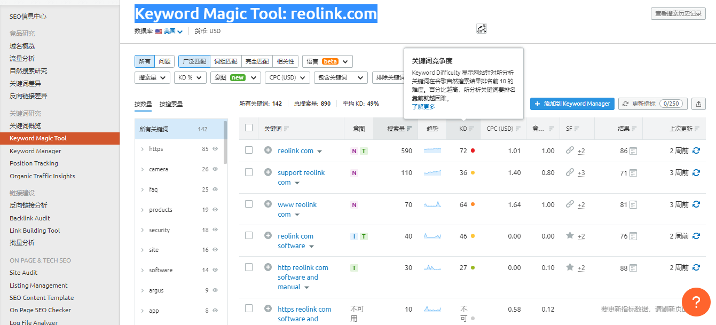Viewport: 716px width, 325px height.
Task: Select all keywords header checkbox
Action: pyautogui.click(x=249, y=128)
